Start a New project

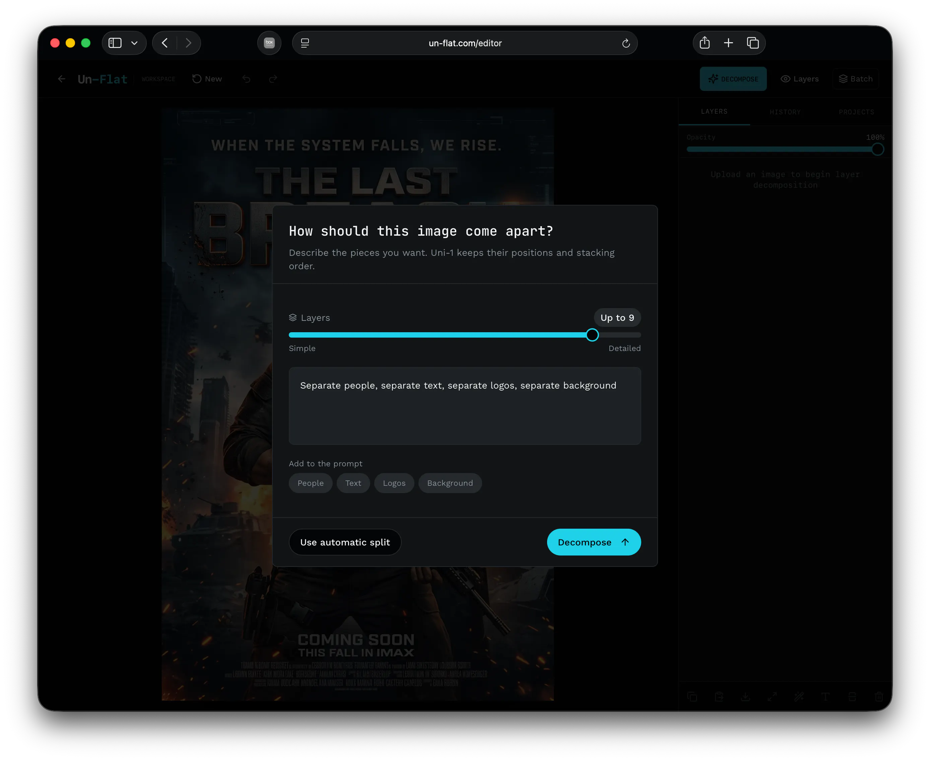click(207, 79)
